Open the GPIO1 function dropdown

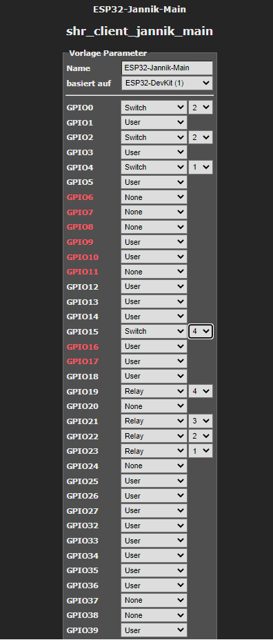154,123
